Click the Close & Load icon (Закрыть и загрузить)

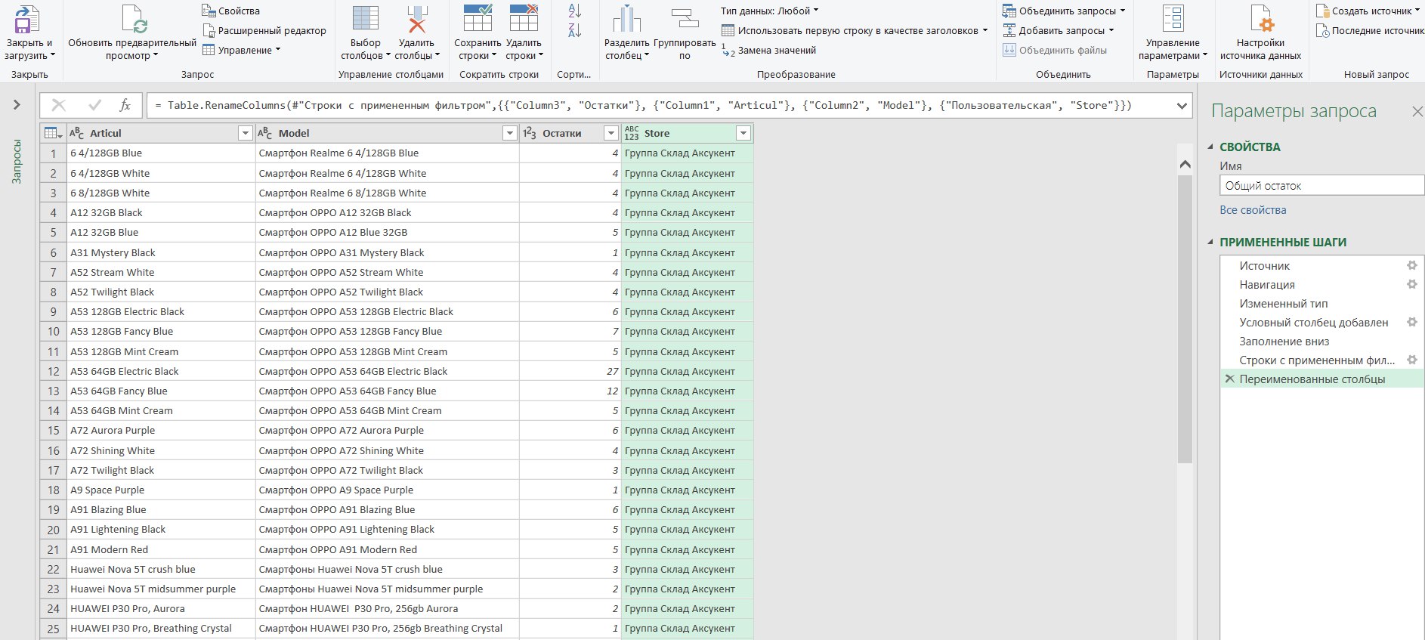(x=27, y=20)
